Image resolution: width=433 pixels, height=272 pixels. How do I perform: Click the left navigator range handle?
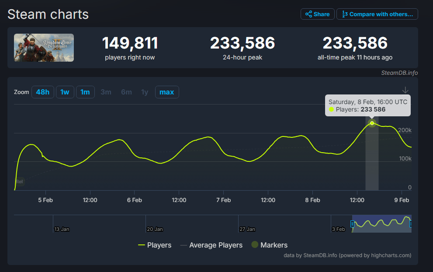(352, 223)
